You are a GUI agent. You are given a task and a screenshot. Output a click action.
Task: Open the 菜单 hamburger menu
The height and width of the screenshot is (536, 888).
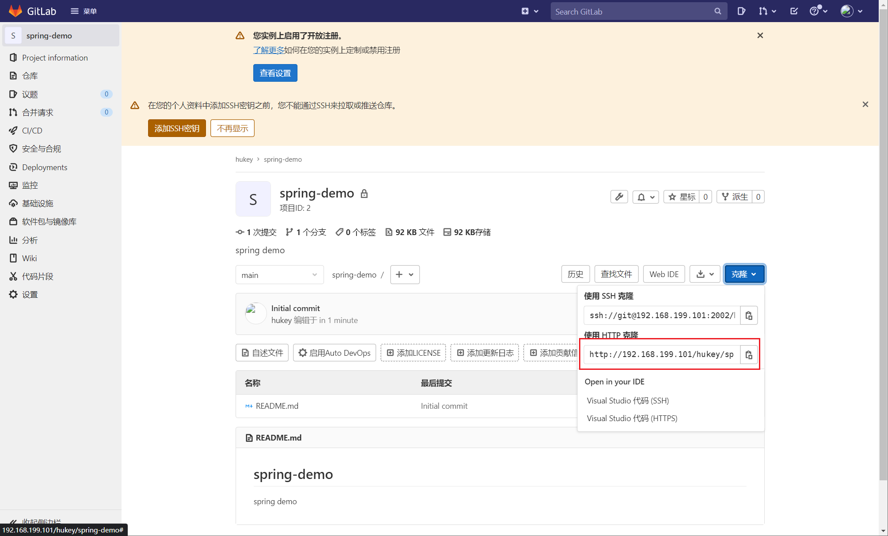click(84, 11)
